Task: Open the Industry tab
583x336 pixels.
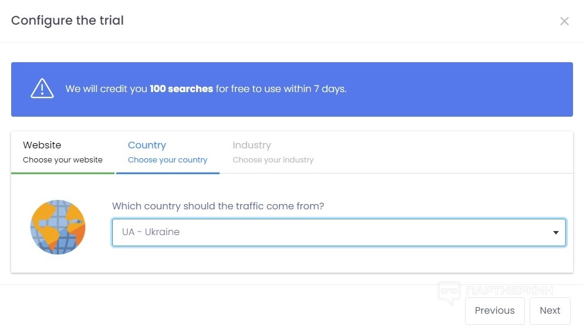Action: (x=252, y=145)
